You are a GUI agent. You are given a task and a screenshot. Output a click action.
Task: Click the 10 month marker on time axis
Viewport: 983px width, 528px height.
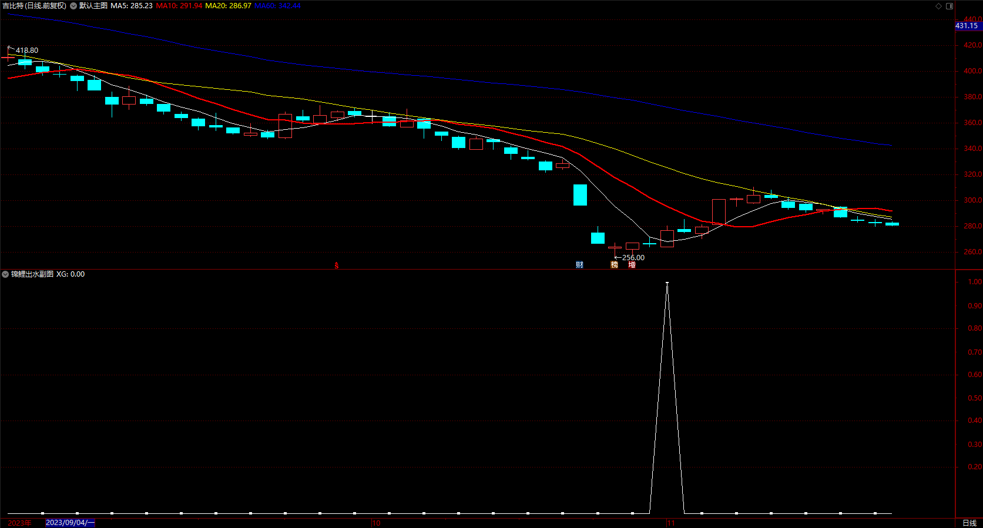click(x=376, y=523)
